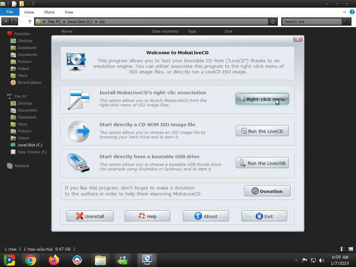Select Local Disk (C:) in sidebar
The image size is (356, 267).
(x=30, y=145)
